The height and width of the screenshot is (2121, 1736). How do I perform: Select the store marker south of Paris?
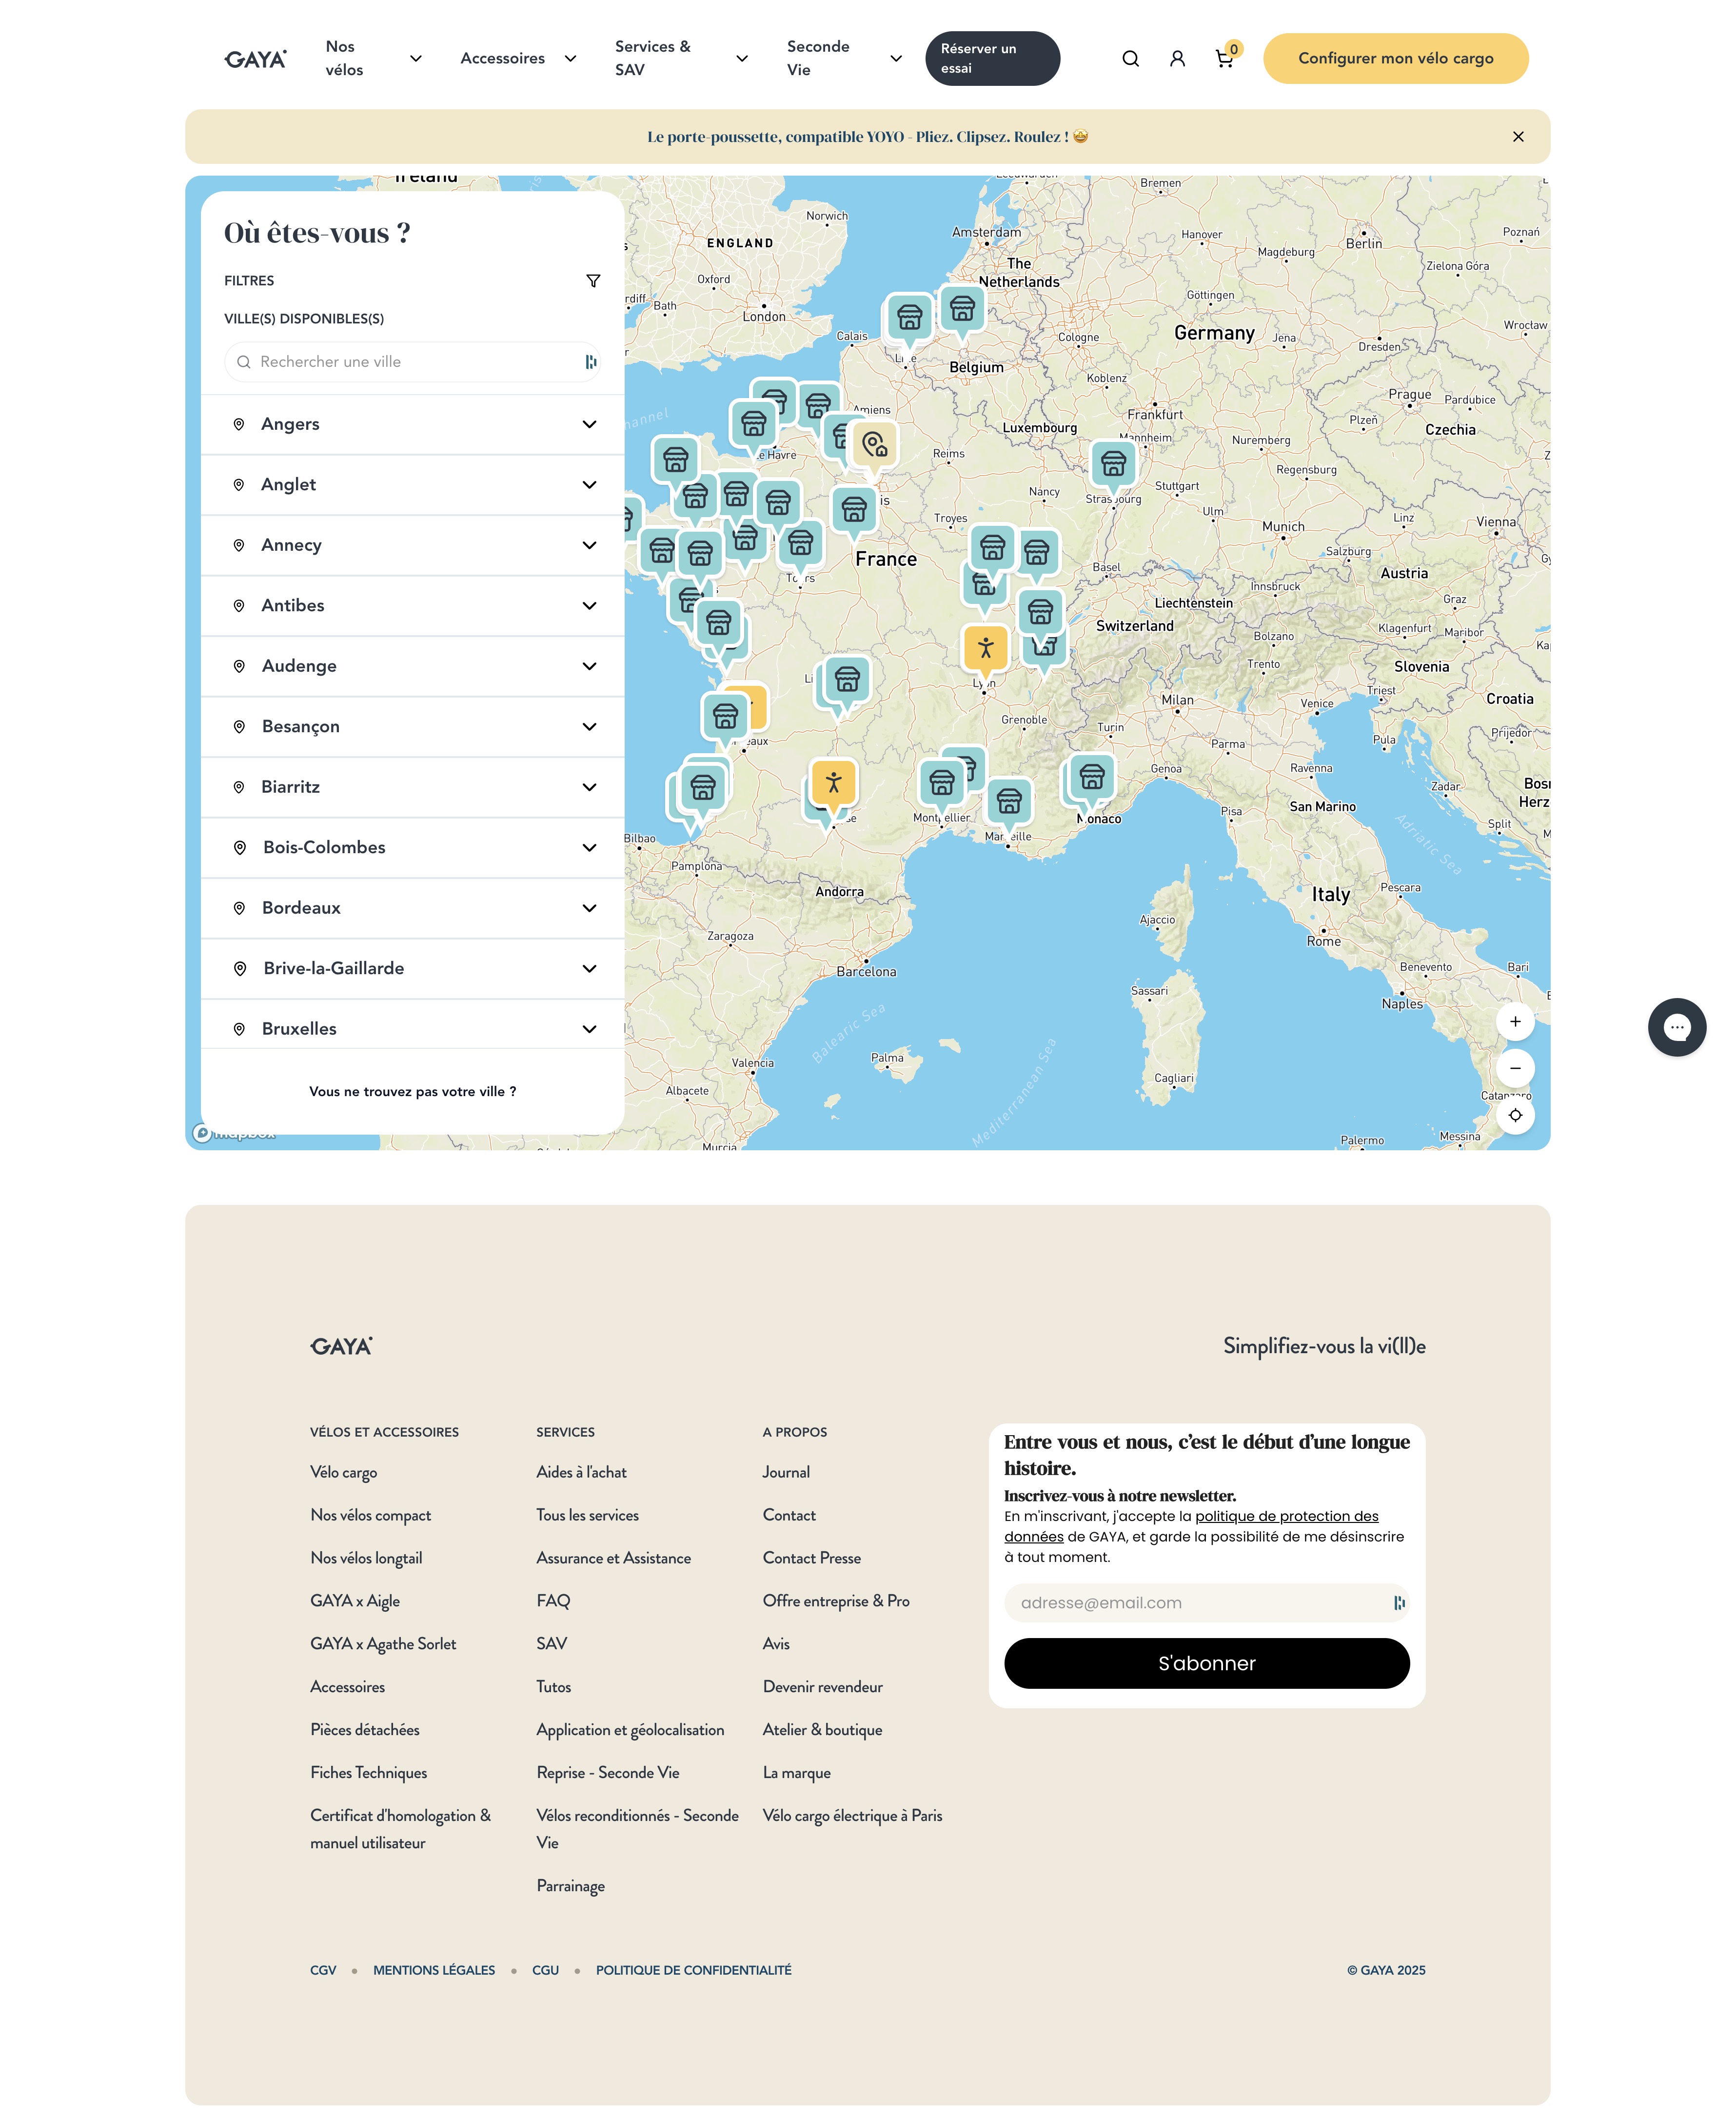pyautogui.click(x=854, y=509)
